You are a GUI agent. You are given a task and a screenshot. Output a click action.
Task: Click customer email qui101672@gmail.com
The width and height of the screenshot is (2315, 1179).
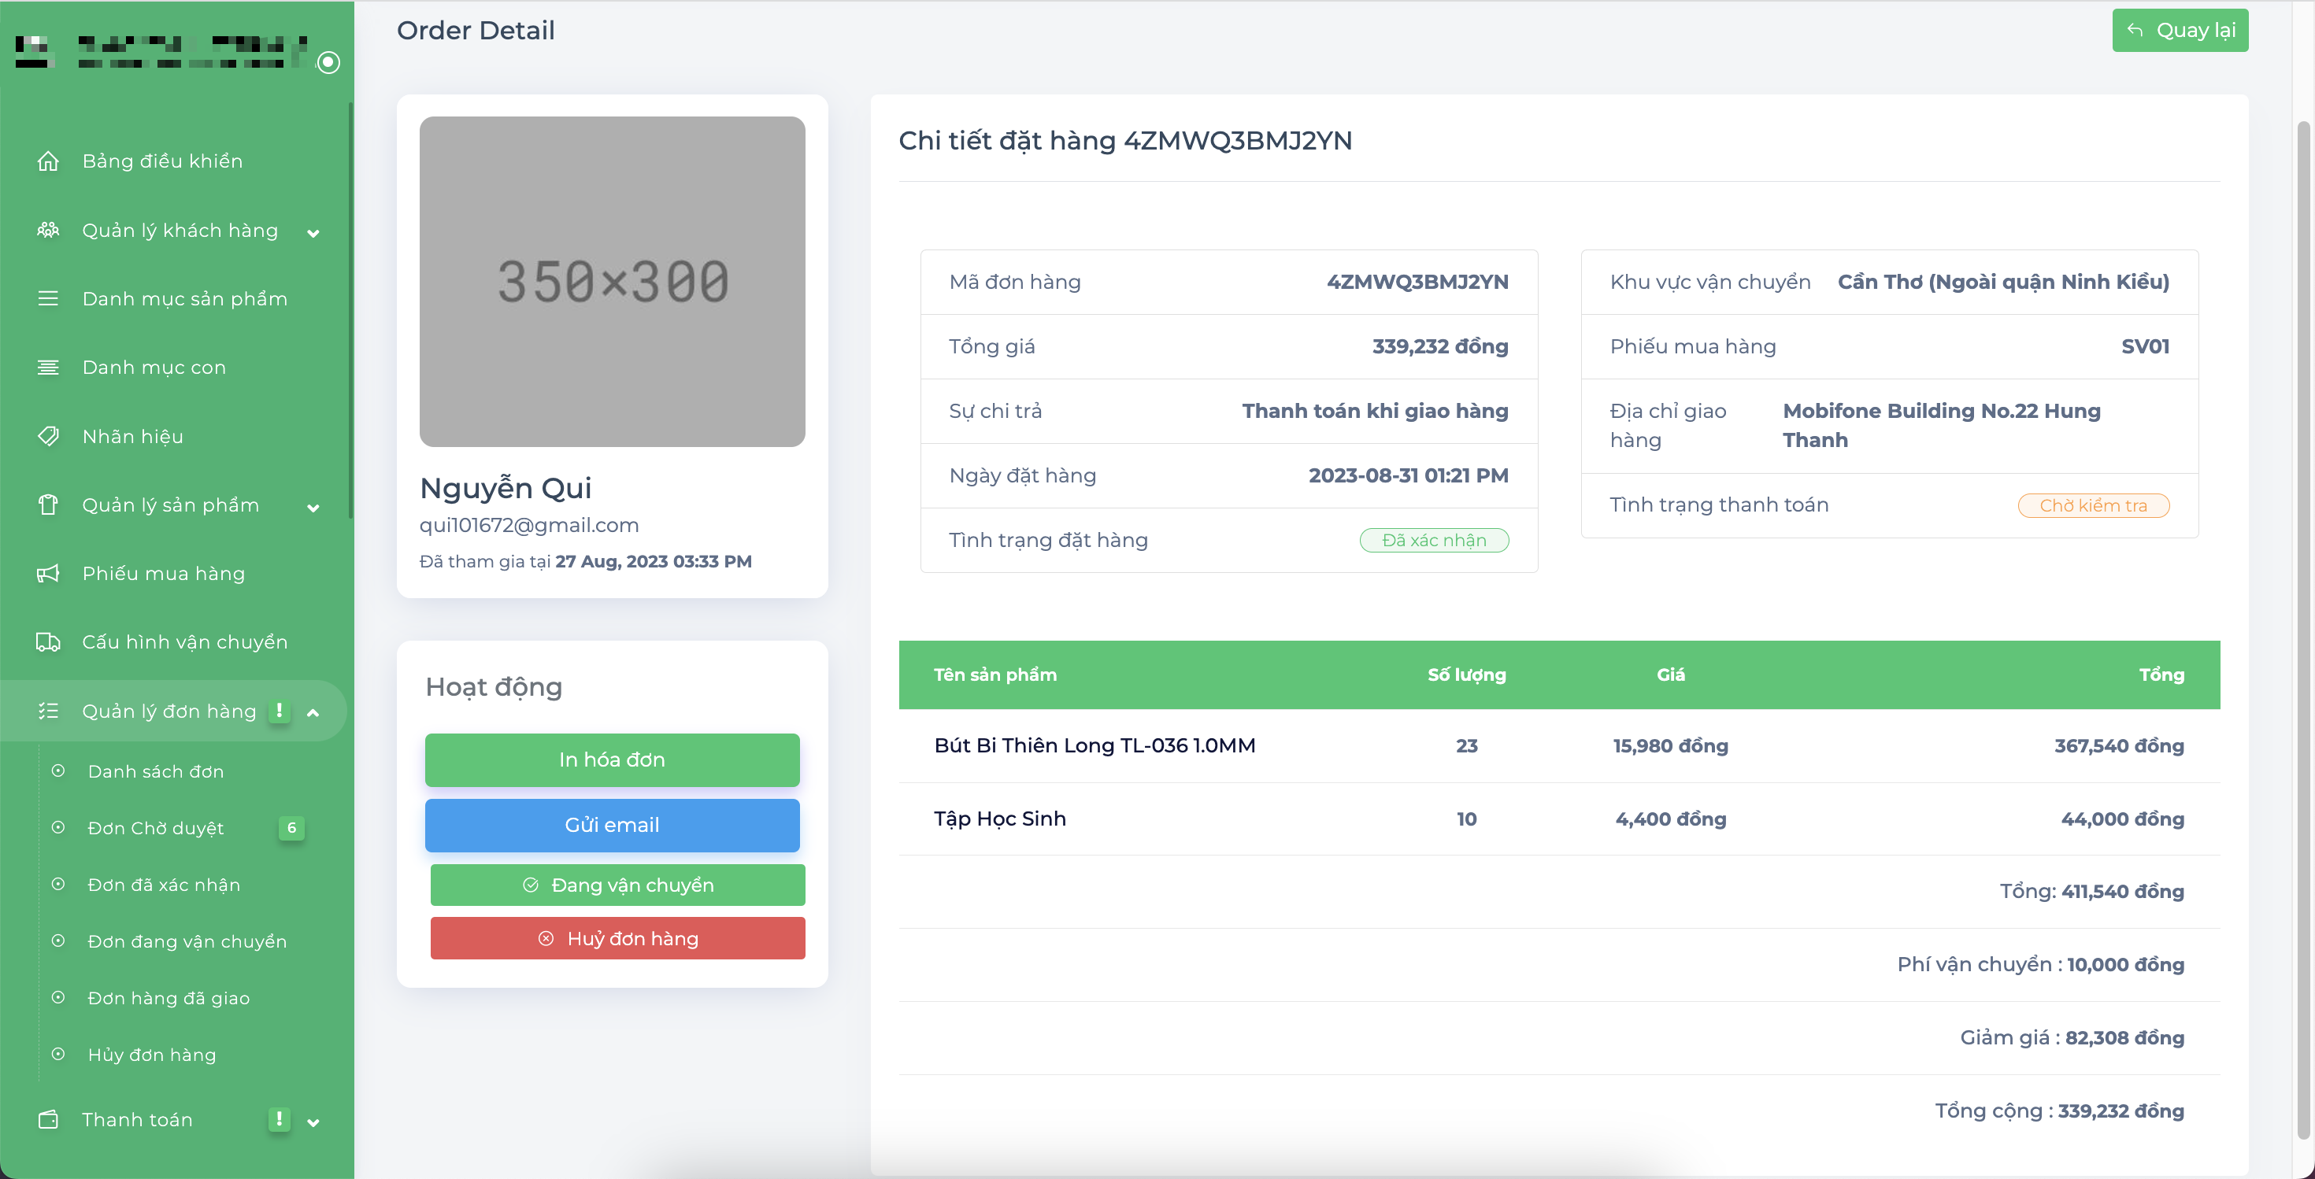pyautogui.click(x=529, y=525)
